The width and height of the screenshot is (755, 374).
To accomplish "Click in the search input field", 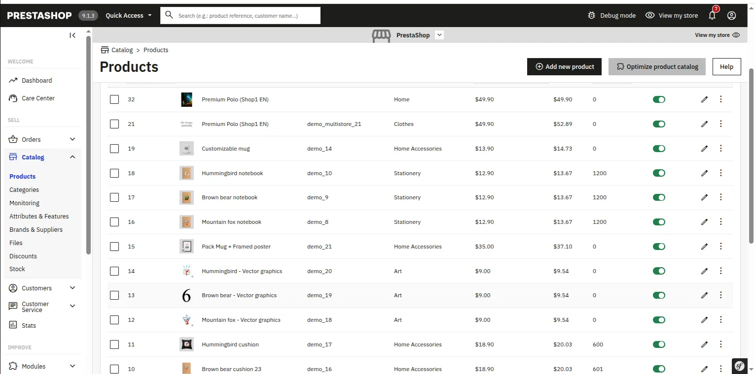I will (240, 15).
